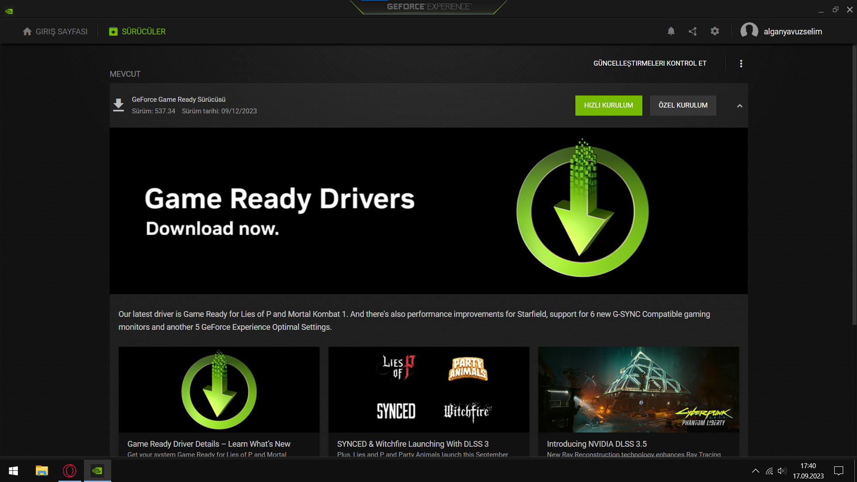This screenshot has width=857, height=482.
Task: Click ÖZEL KURULUM button
Action: 683,105
